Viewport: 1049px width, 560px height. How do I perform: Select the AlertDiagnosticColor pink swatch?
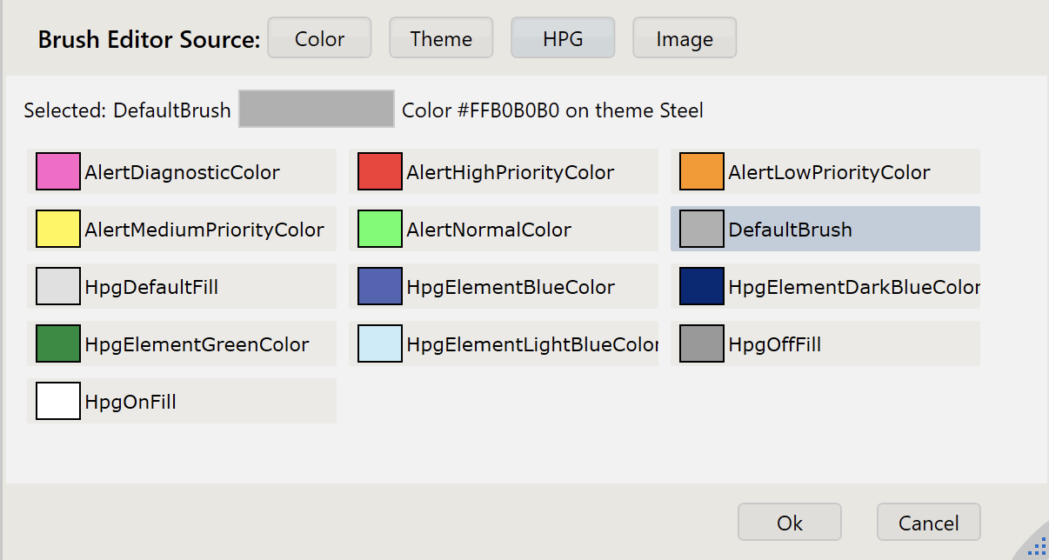tap(58, 171)
